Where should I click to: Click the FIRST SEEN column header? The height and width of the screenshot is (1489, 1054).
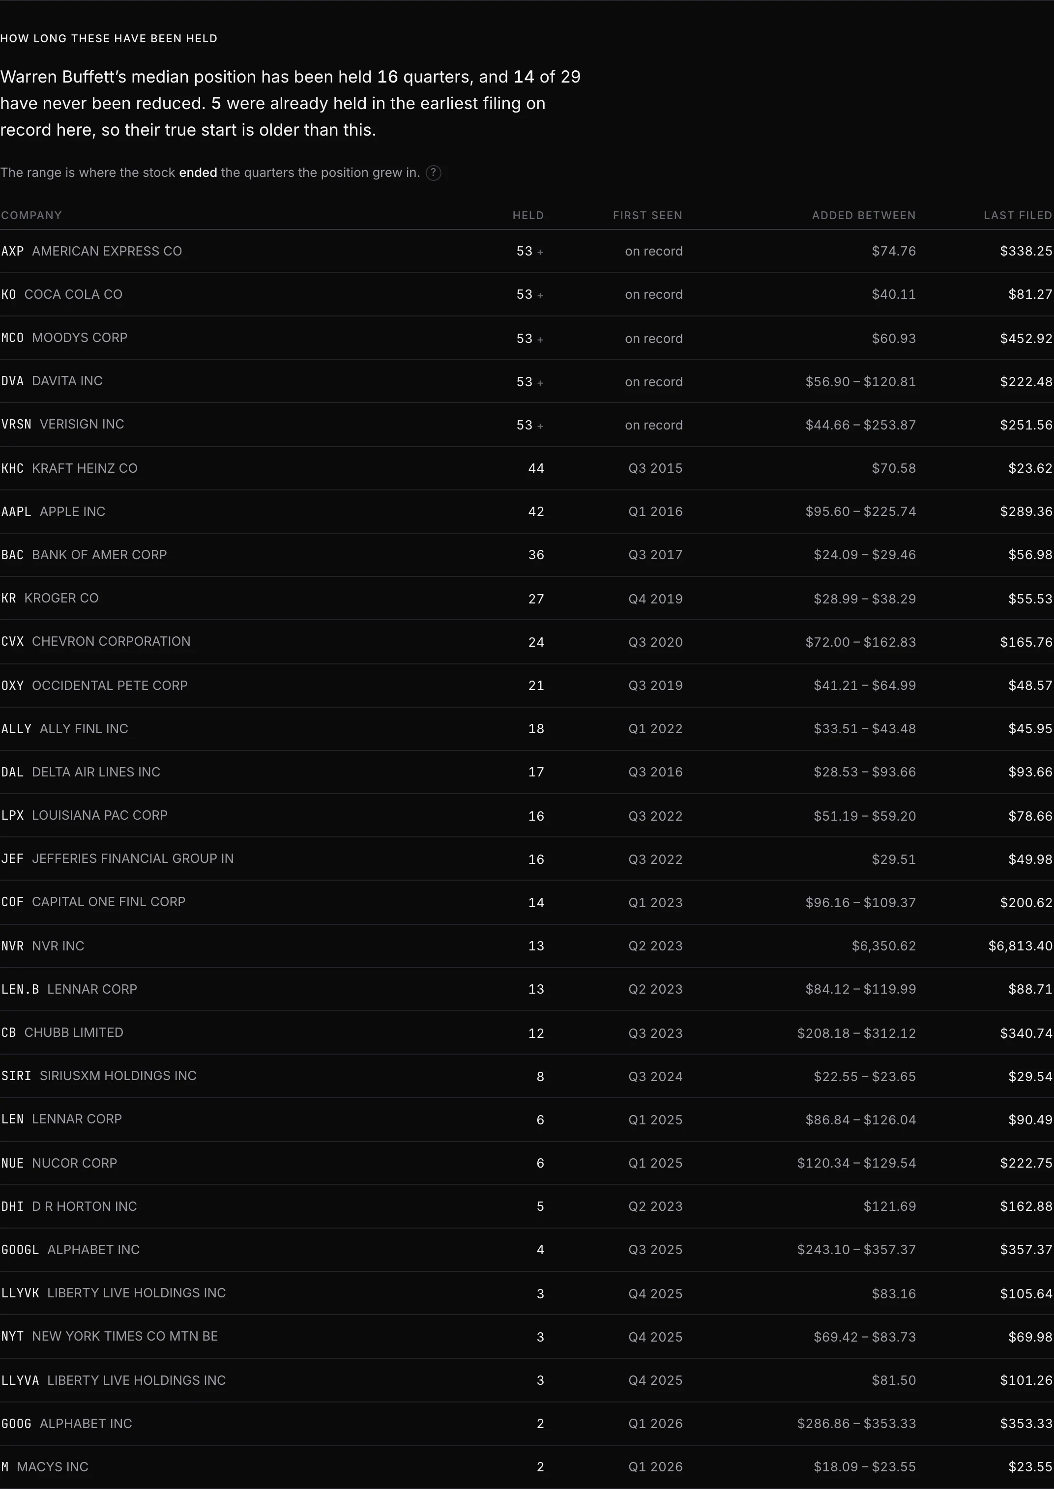pos(648,215)
